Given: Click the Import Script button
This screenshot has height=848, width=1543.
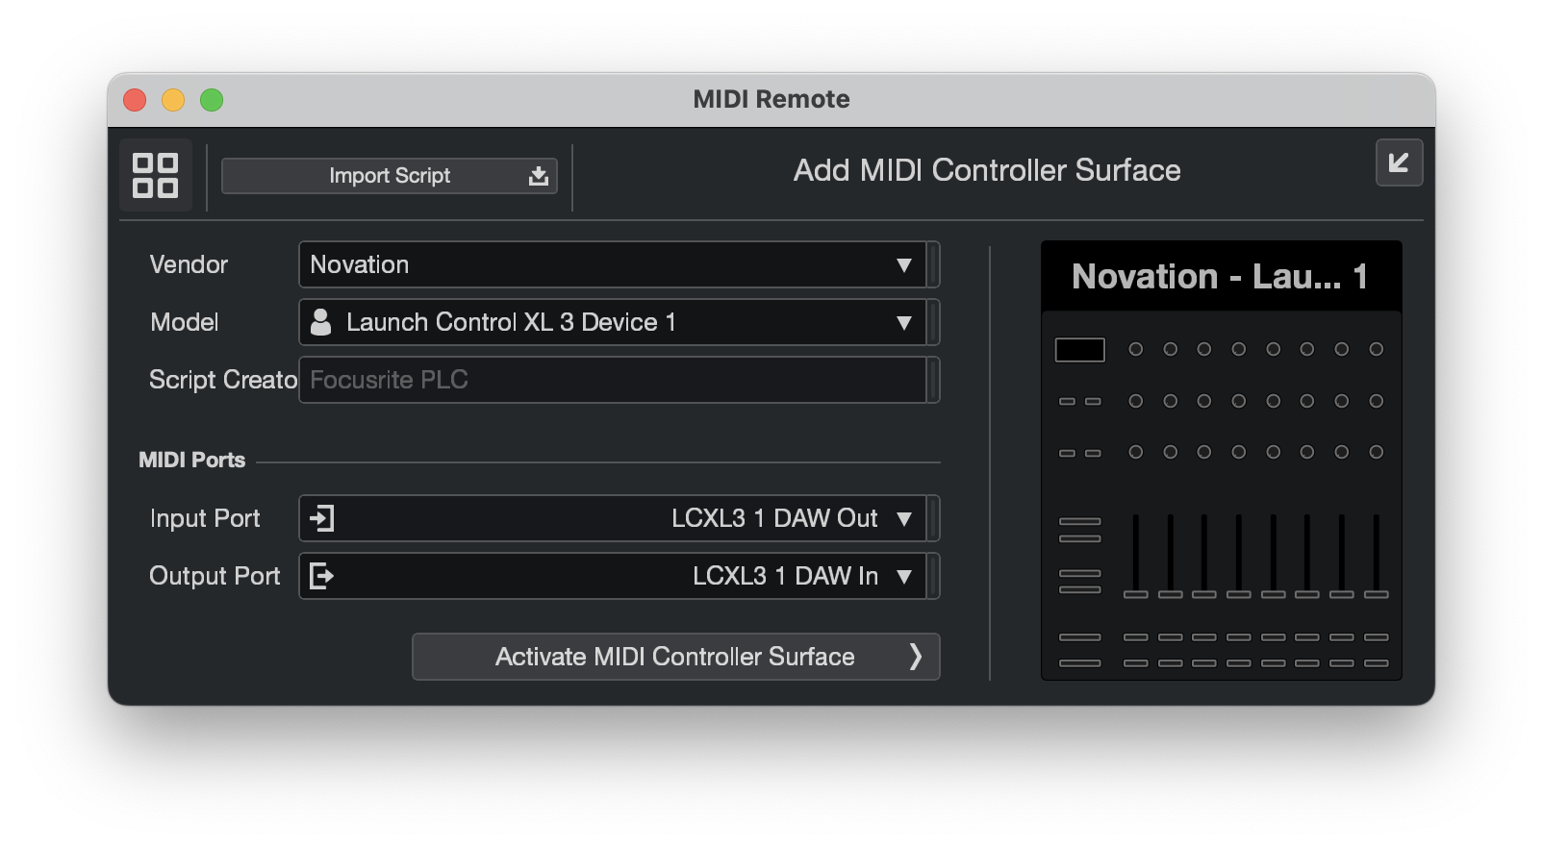Looking at the screenshot, I should [x=390, y=176].
